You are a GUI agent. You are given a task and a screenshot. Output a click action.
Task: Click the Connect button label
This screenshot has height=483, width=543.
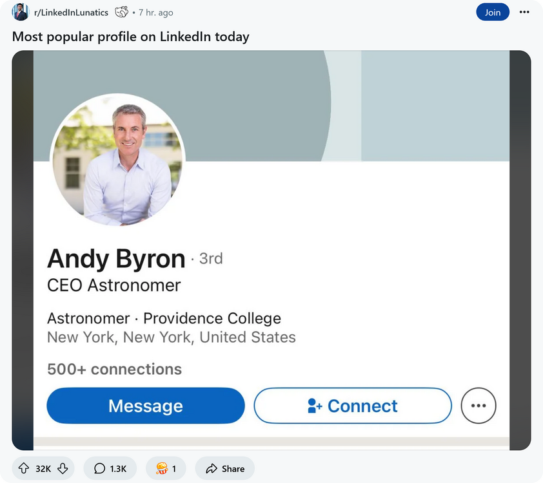point(362,406)
